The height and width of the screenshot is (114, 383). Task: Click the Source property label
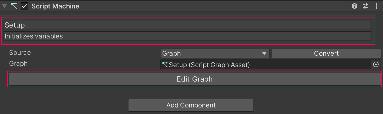pos(20,53)
